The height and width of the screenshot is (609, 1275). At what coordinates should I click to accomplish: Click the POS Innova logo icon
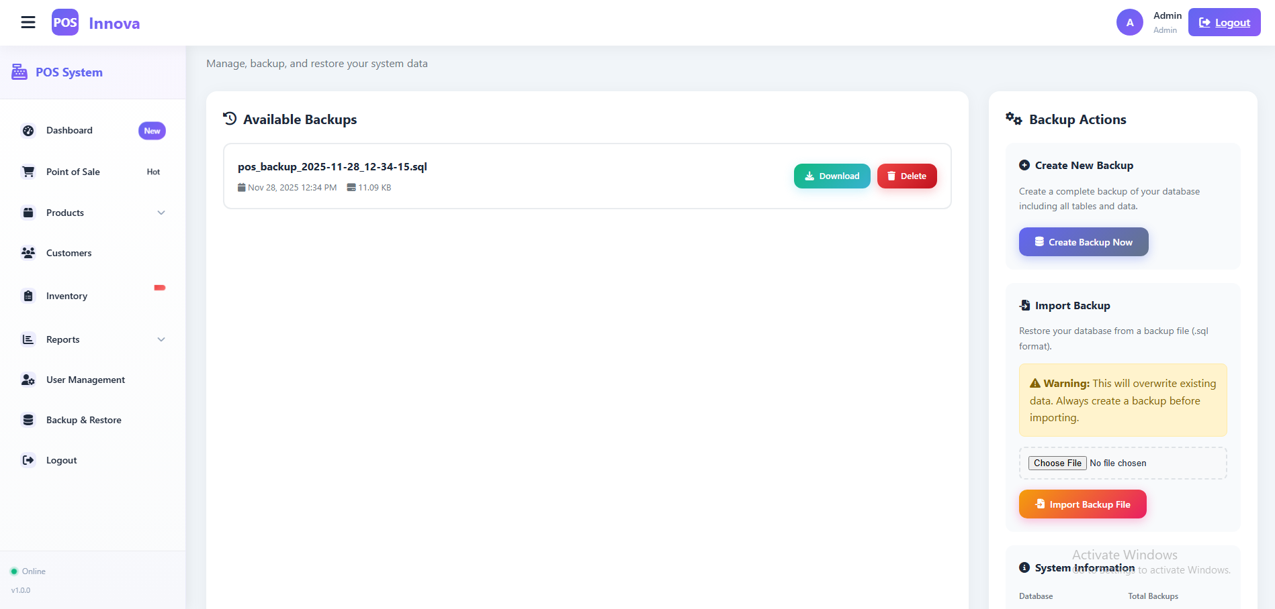click(65, 23)
